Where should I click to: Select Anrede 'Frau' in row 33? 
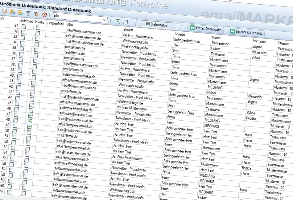(x=176, y=50)
